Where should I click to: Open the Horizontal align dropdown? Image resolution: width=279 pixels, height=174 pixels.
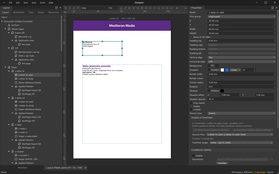click(241, 61)
